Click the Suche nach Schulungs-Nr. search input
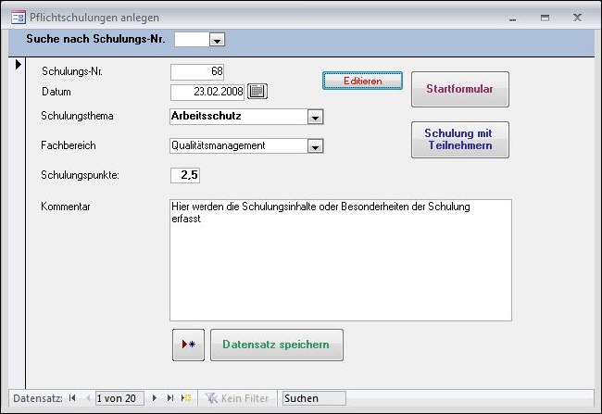 (193, 40)
